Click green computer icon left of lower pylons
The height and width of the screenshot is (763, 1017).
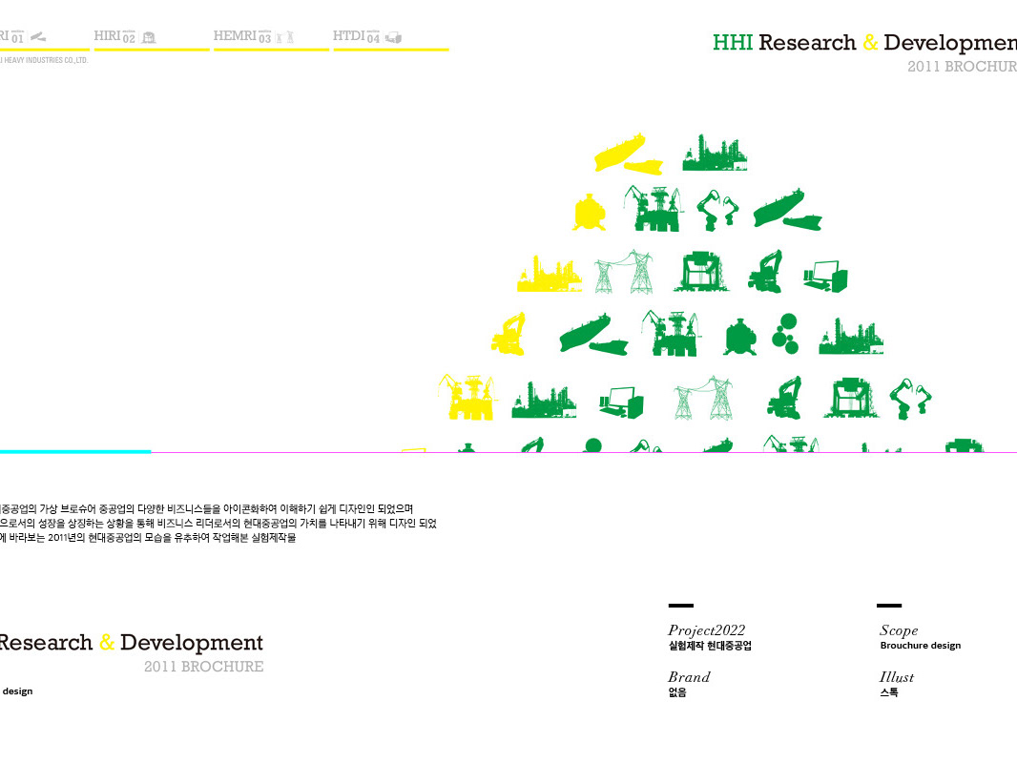click(621, 402)
